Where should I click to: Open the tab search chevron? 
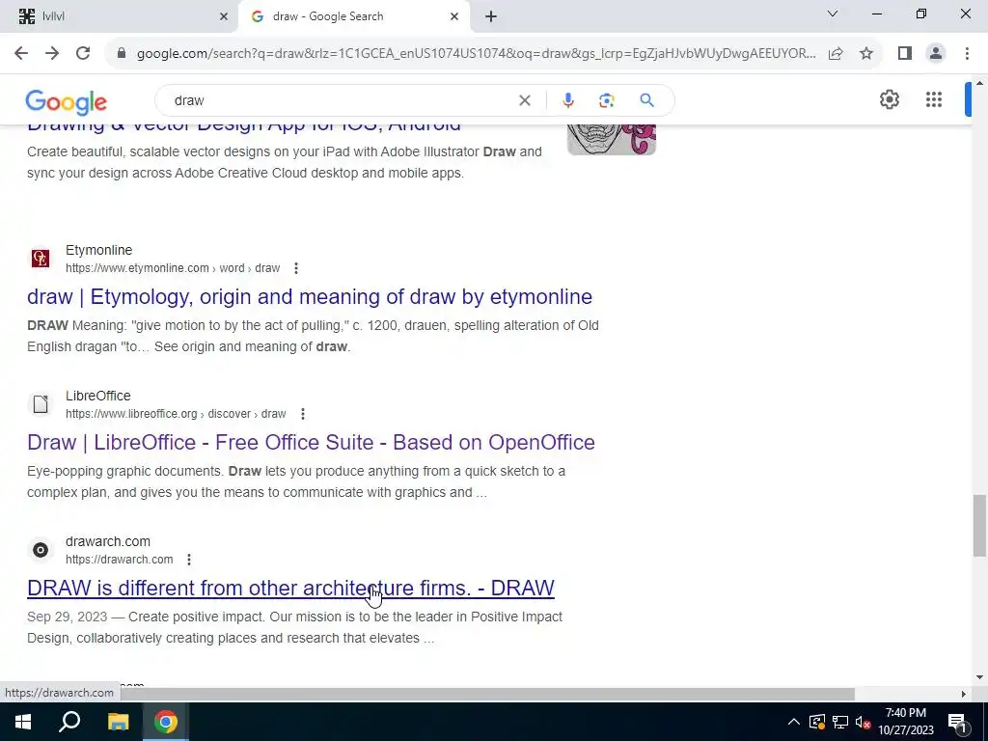[x=833, y=14]
